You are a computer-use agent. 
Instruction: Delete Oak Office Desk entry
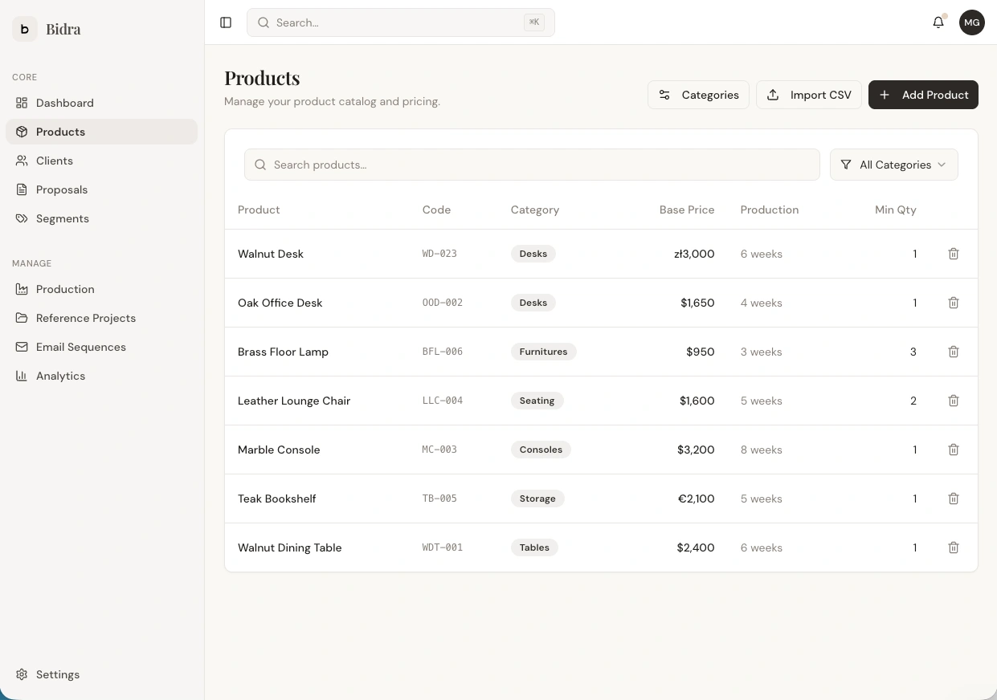click(954, 303)
